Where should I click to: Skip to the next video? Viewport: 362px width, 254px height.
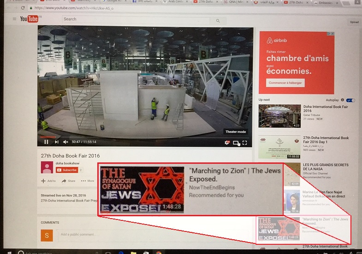coord(57,142)
